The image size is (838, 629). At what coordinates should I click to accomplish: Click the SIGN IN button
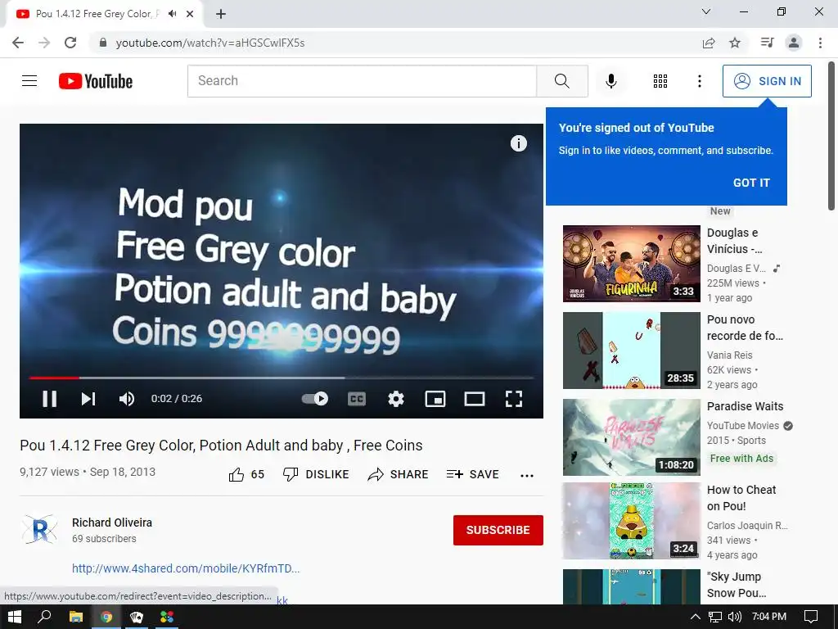point(767,81)
